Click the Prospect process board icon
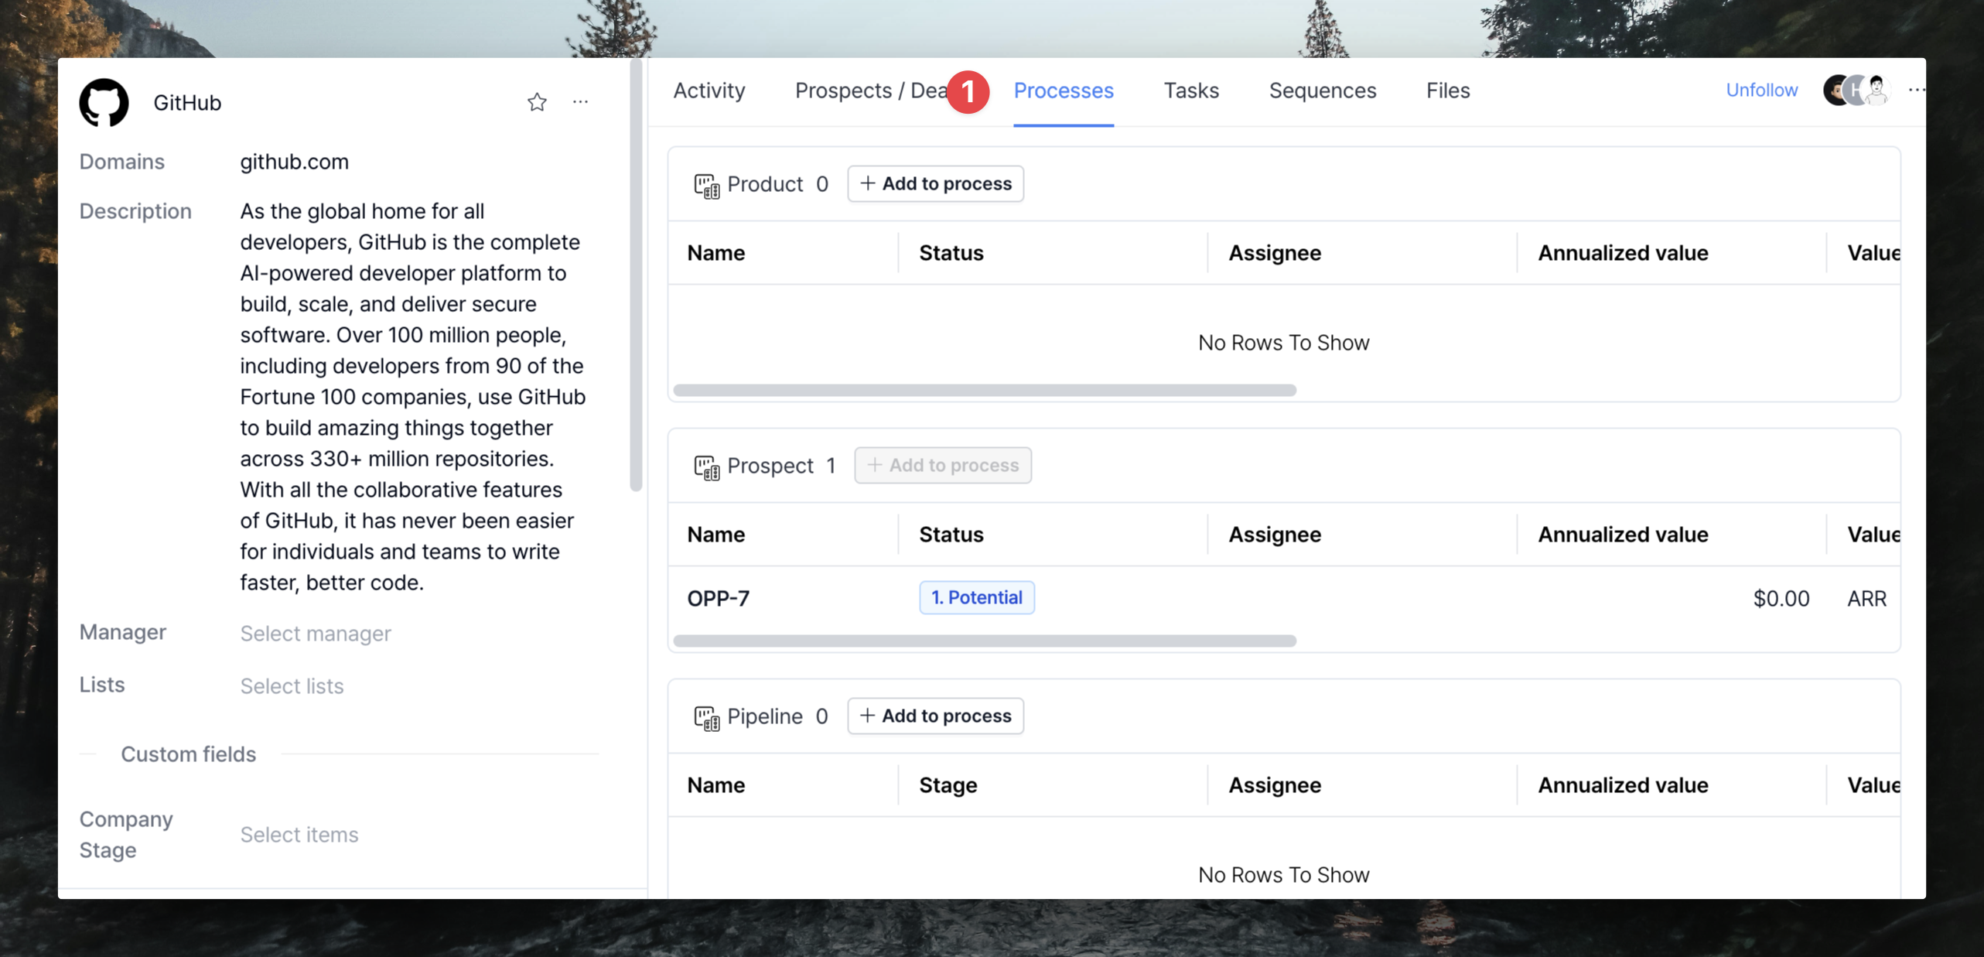This screenshot has width=1984, height=957. [x=706, y=467]
